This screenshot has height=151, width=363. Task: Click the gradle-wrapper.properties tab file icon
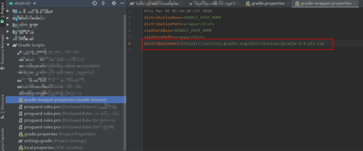[x=297, y=3]
